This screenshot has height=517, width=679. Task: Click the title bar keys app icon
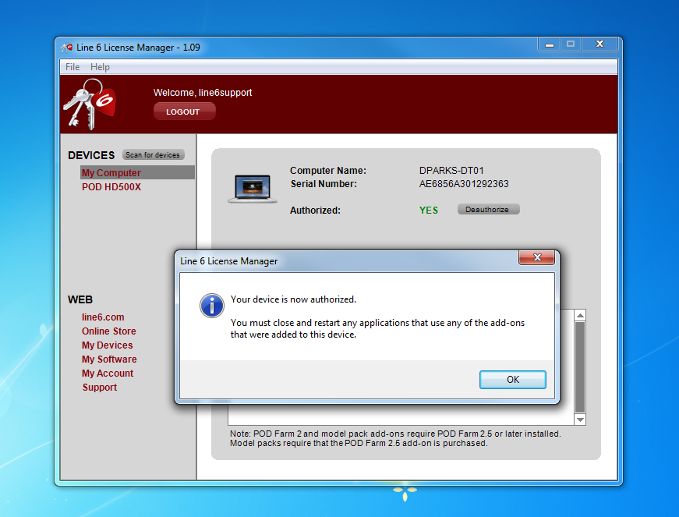67,48
